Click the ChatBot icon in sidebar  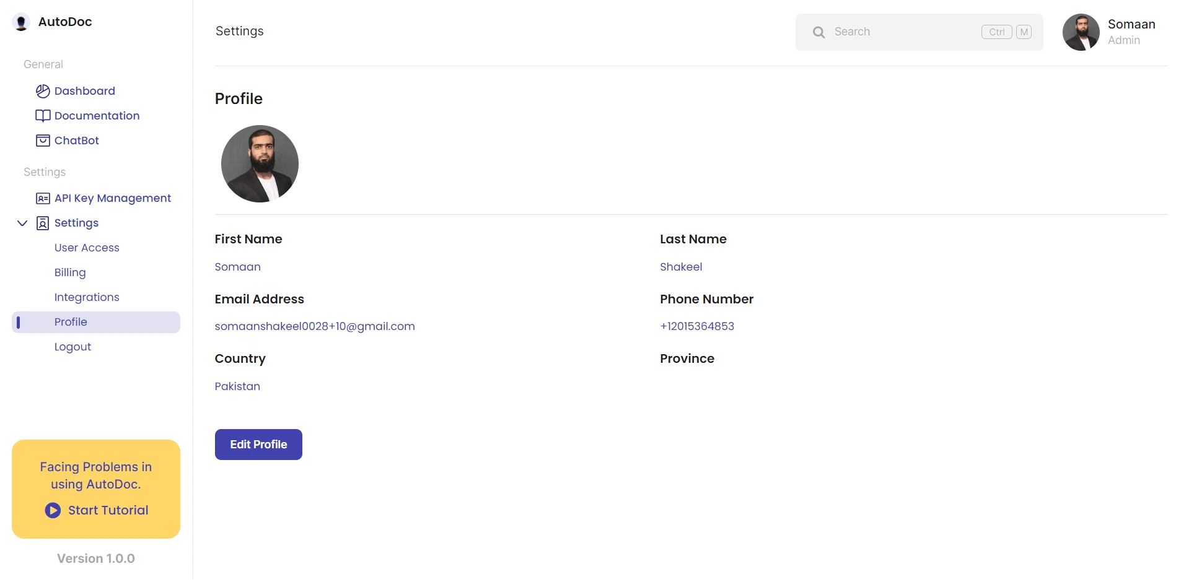(43, 141)
